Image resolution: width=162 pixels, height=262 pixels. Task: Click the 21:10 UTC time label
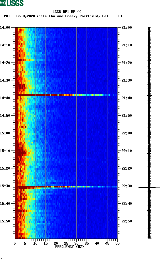[x=127, y=45]
